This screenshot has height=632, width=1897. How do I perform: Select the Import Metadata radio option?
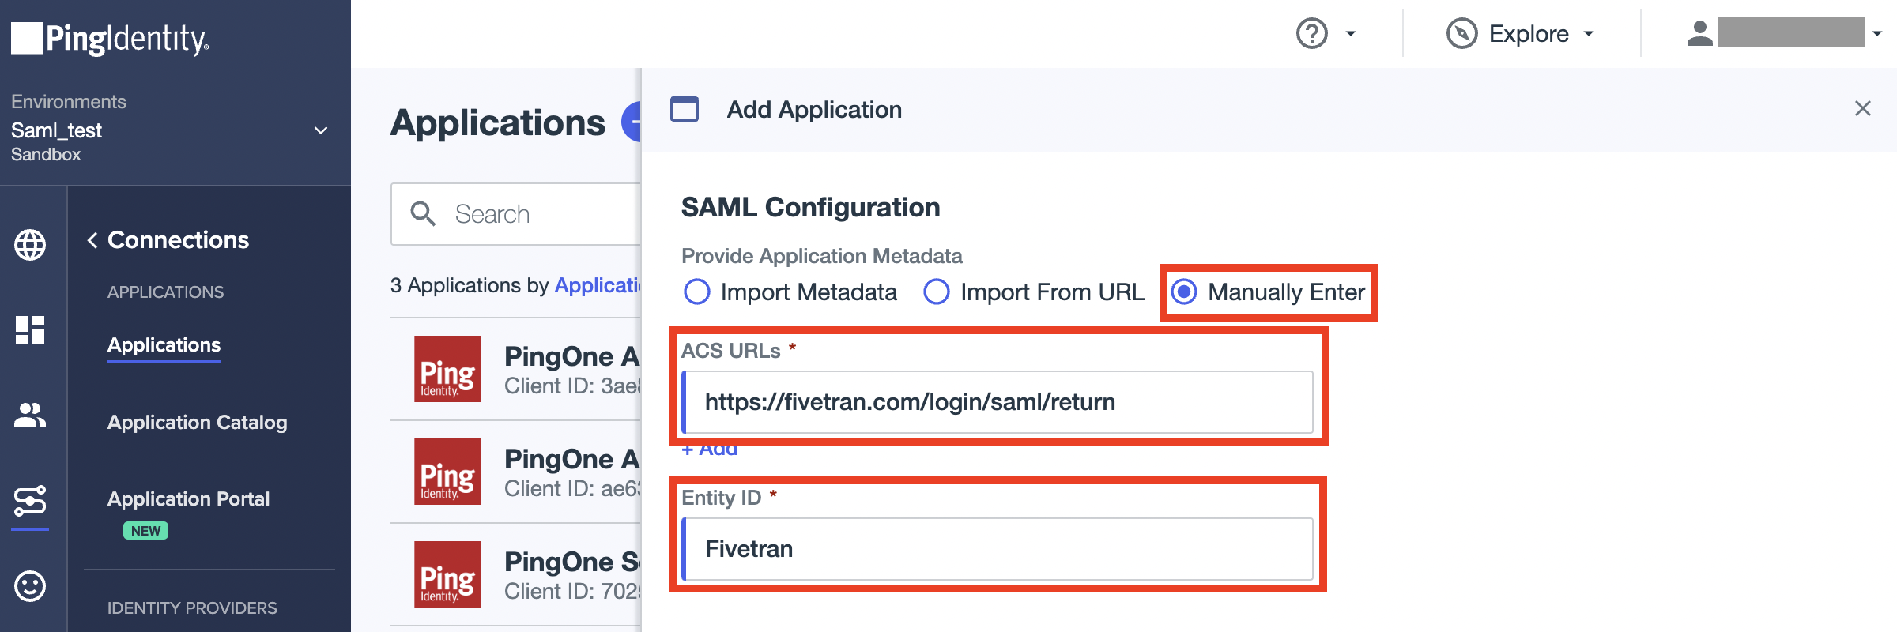[696, 292]
